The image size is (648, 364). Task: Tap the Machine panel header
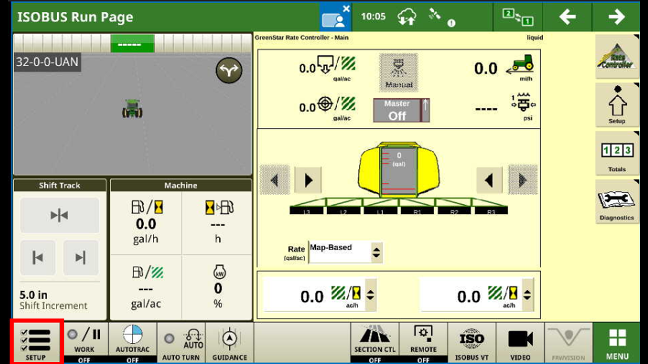coord(181,186)
